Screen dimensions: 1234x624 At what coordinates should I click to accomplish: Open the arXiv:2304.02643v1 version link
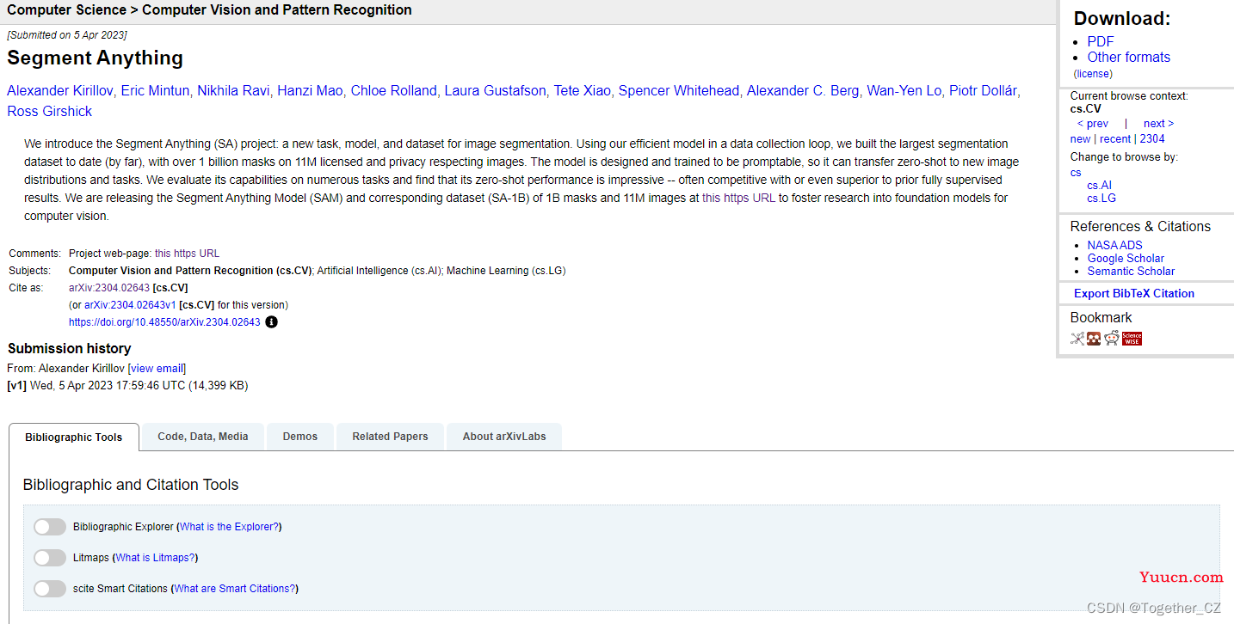click(130, 305)
